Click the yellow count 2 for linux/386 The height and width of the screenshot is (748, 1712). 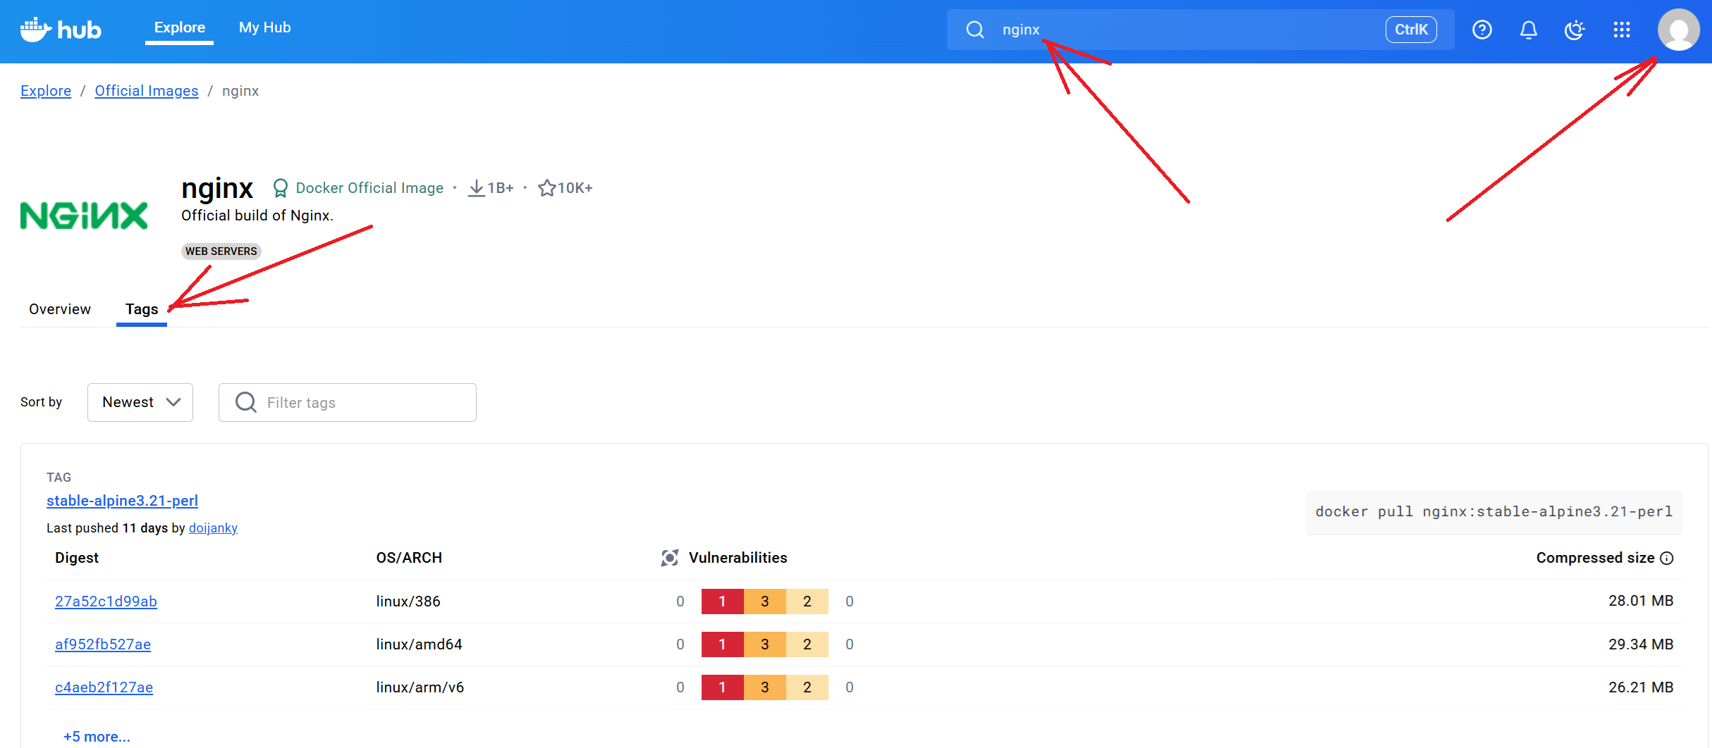point(807,601)
